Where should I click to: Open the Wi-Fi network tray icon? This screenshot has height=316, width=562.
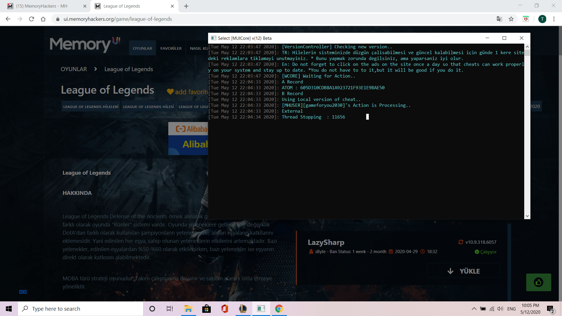492,309
